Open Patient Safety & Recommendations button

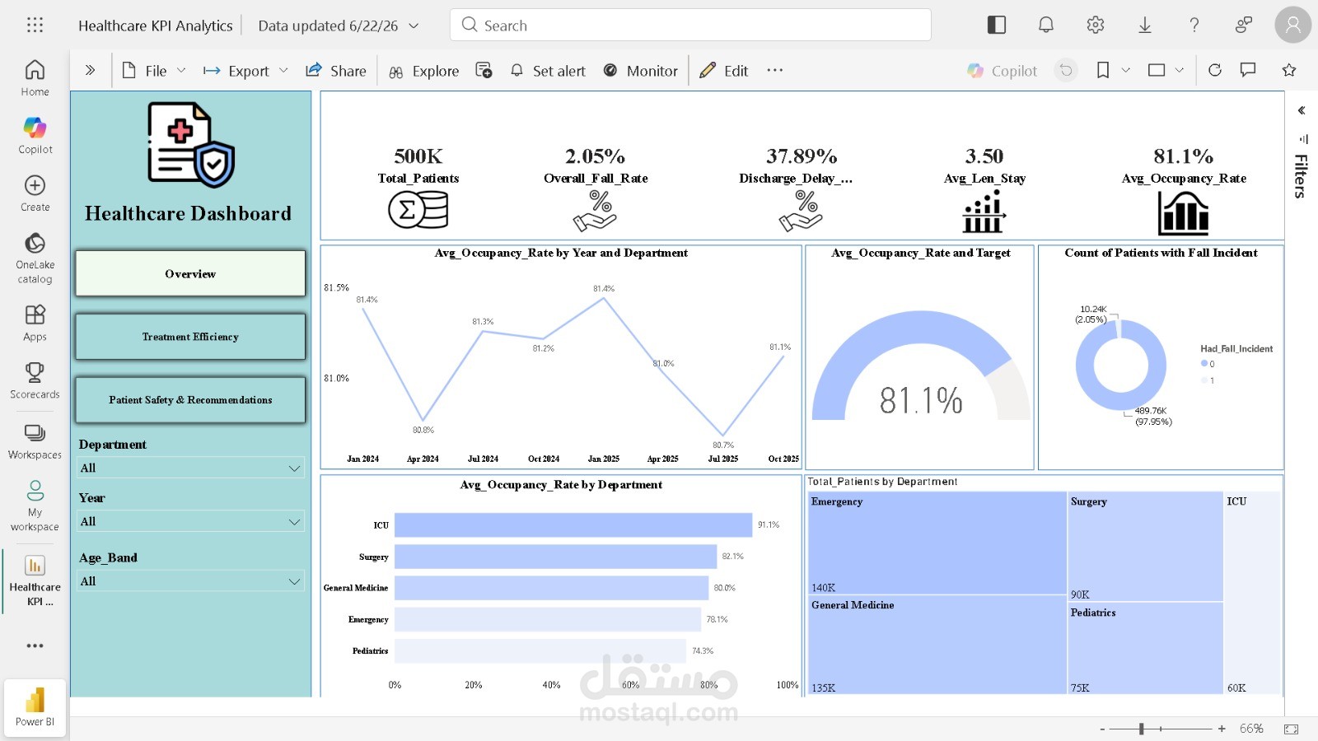[190, 400]
